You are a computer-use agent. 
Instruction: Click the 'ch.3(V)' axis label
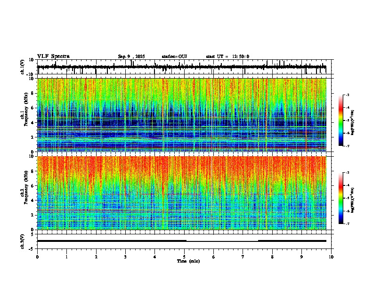(x=23, y=241)
